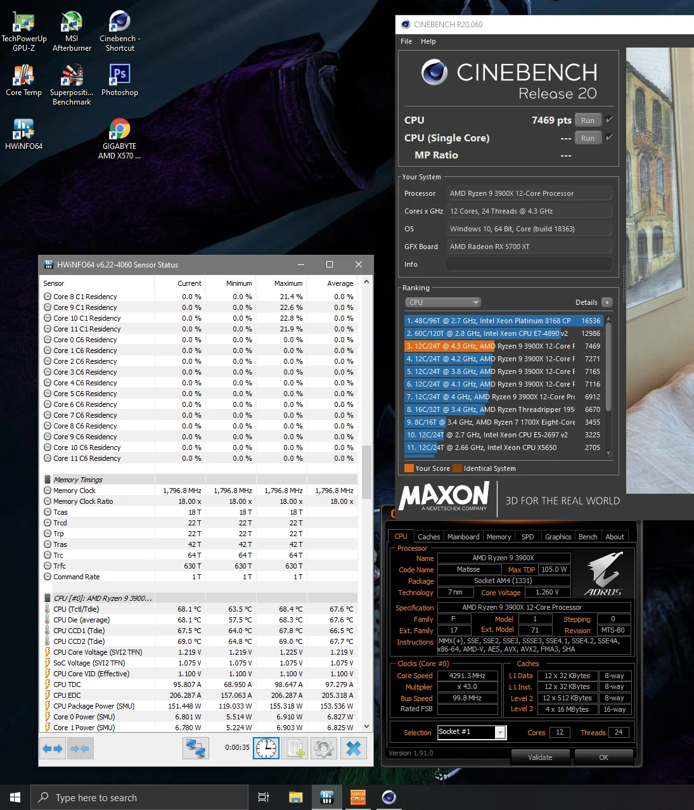Open Task View on the taskbar
The width and height of the screenshot is (694, 810).
(264, 797)
